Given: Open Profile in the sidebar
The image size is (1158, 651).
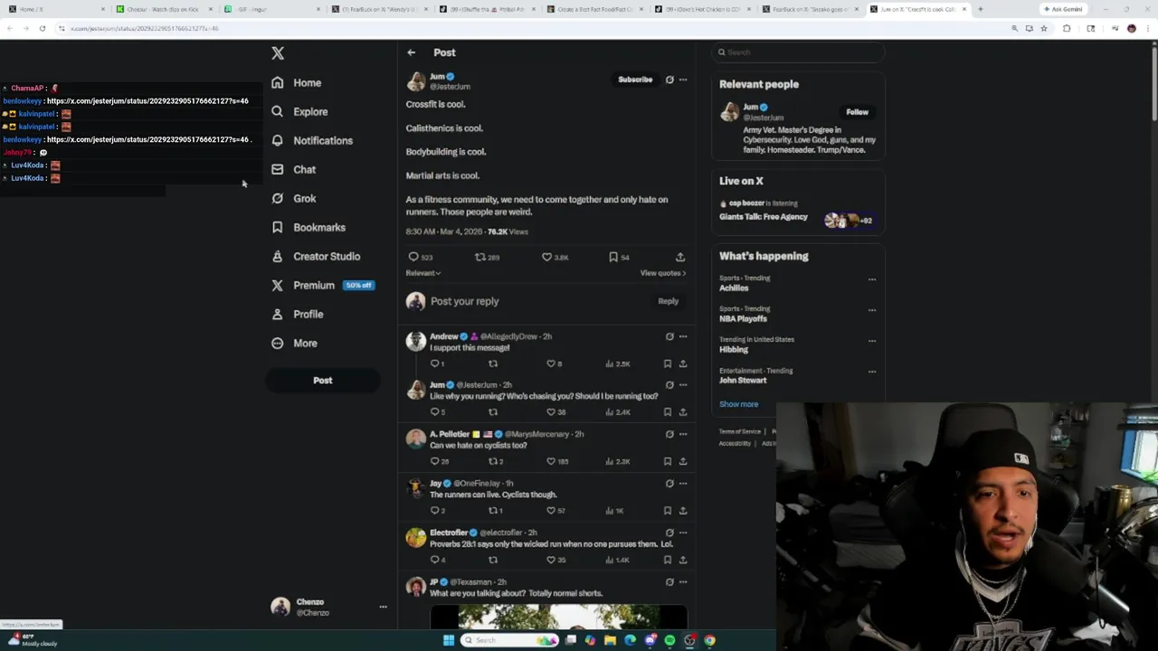Looking at the screenshot, I should 297,314.
